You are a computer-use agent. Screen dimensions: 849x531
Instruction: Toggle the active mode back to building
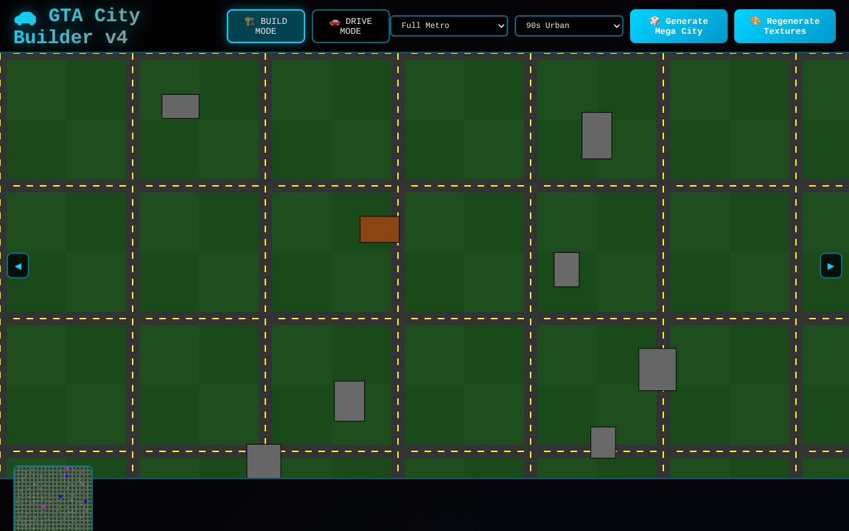click(x=266, y=26)
